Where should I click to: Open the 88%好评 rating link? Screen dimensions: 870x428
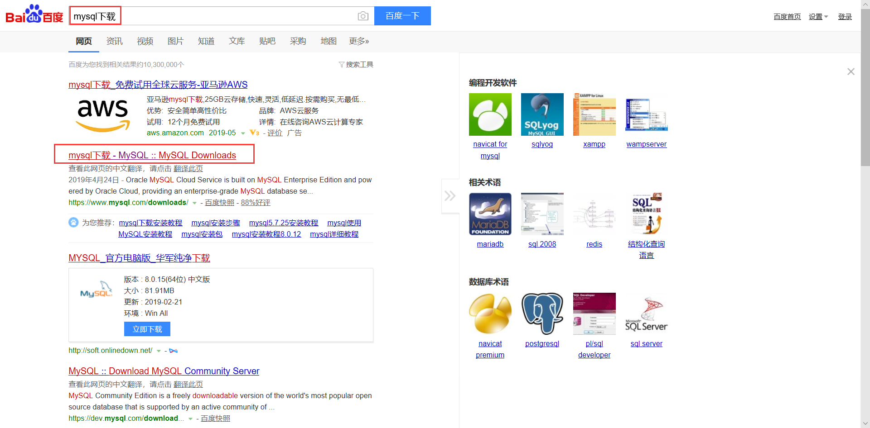click(x=256, y=203)
